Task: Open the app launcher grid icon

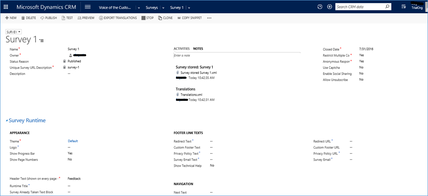Action: [6, 7]
